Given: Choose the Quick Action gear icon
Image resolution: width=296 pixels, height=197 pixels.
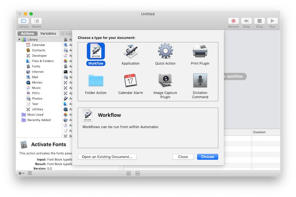Looking at the screenshot, I should point(165,51).
